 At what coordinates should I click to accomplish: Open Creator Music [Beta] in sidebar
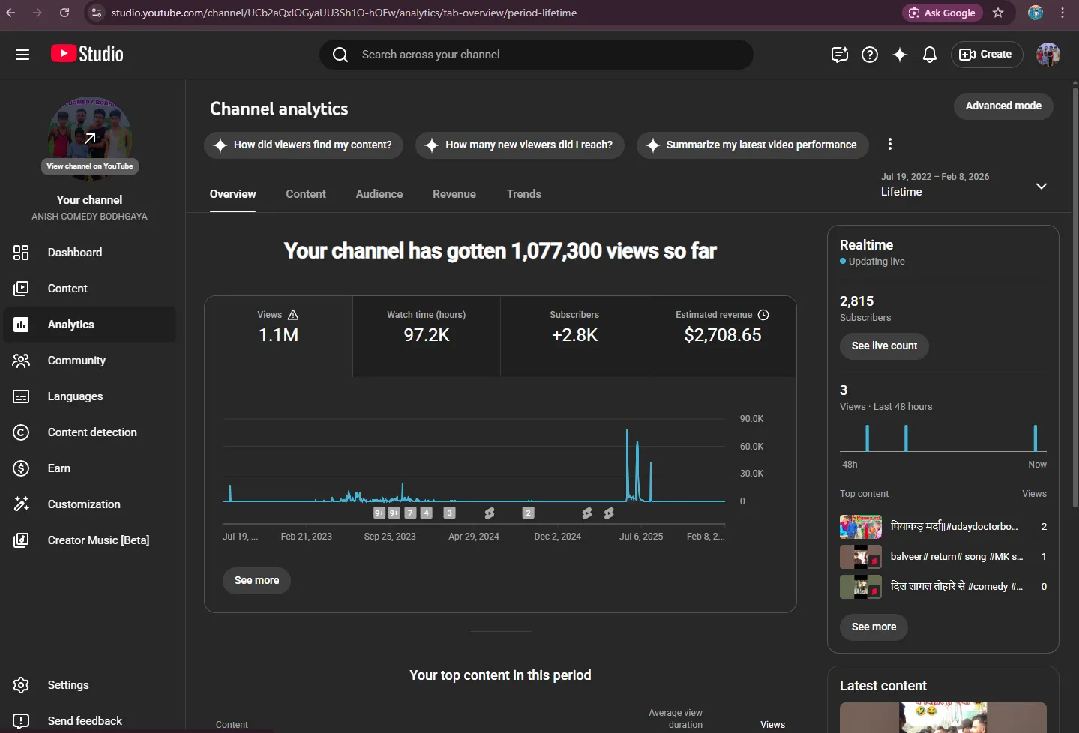coord(90,540)
